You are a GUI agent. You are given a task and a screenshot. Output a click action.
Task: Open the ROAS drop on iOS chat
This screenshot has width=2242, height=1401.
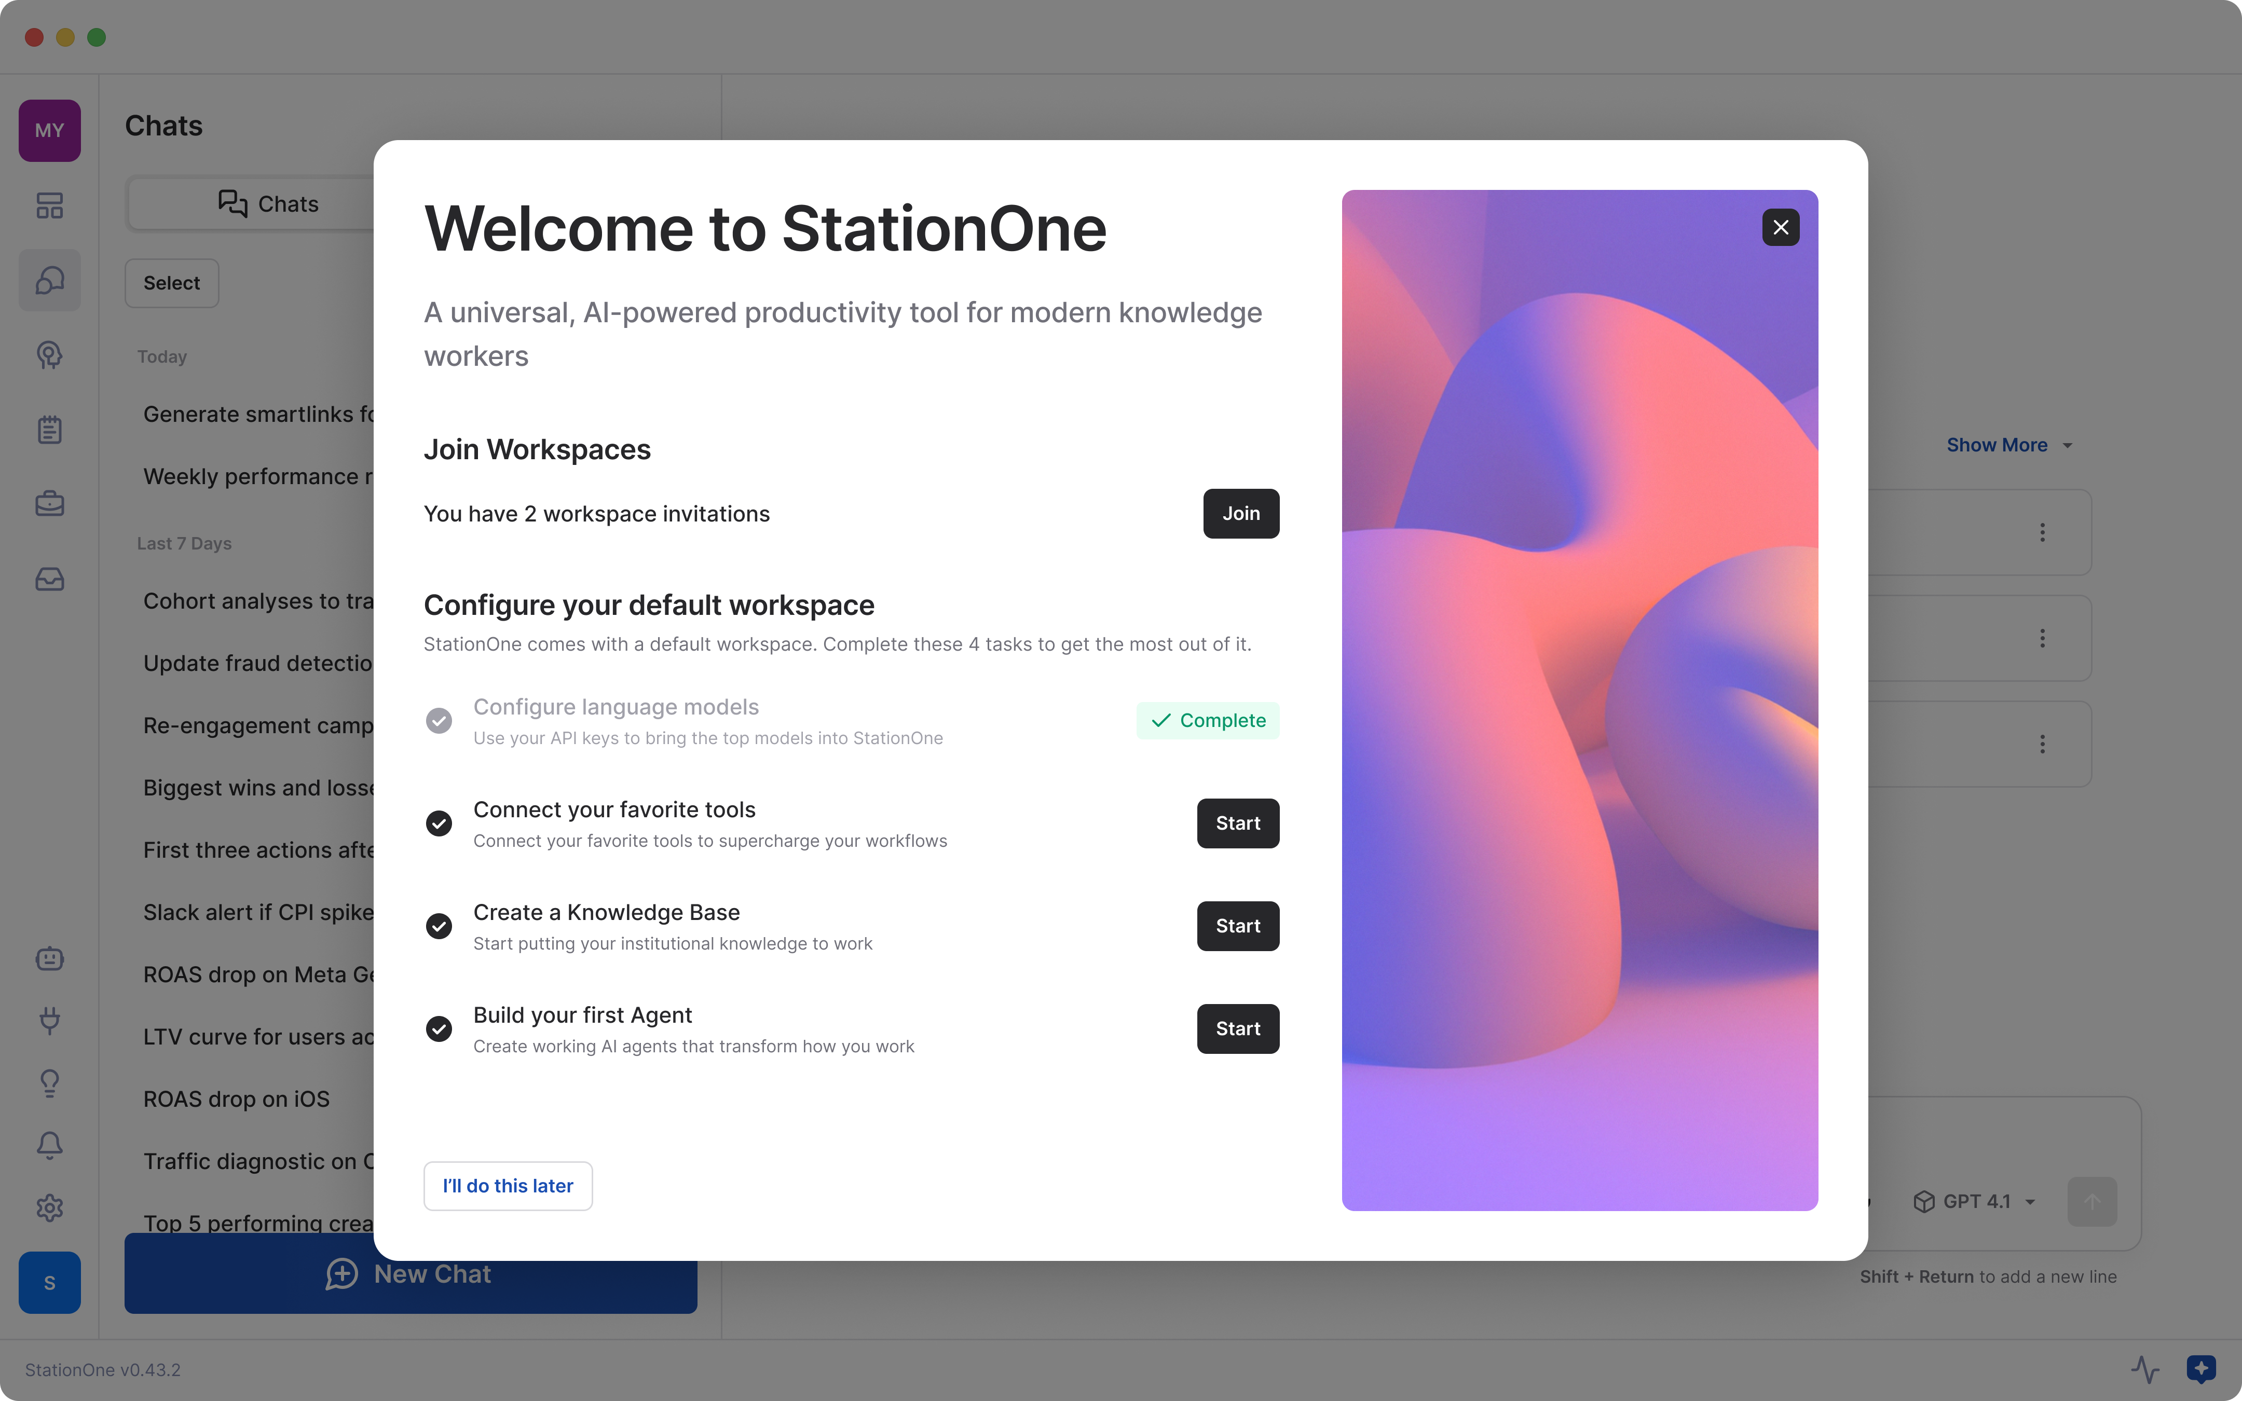[236, 1099]
